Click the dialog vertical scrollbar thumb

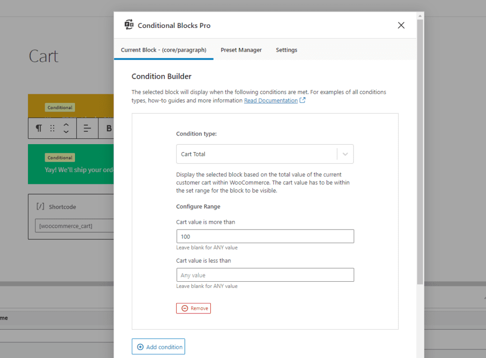(420, 152)
